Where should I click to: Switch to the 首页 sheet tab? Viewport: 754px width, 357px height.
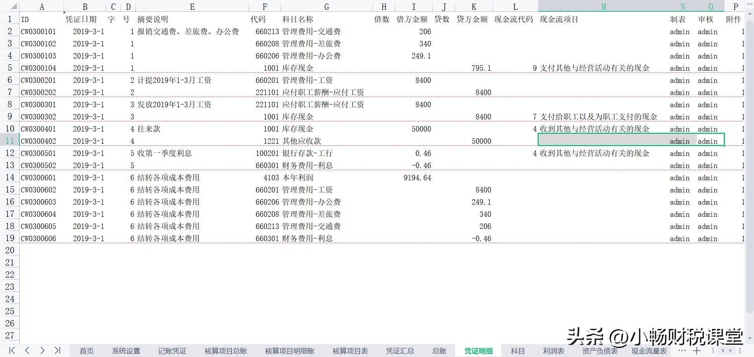[87, 351]
